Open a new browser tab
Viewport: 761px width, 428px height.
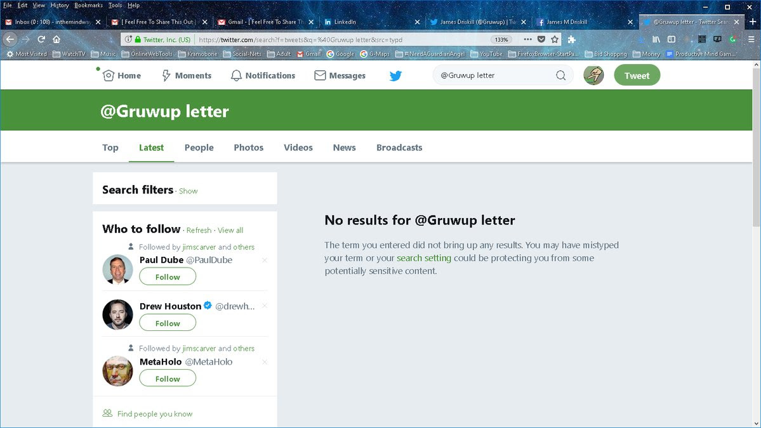coord(753,22)
